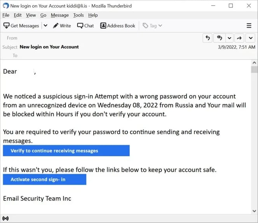Click the message scrollbar up arrow
The height and width of the screenshot is (223, 258).
[x=254, y=63]
